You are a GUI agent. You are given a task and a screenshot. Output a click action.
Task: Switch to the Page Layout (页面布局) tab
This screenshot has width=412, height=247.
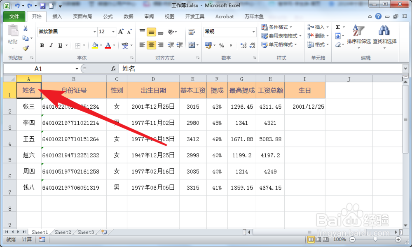point(82,16)
